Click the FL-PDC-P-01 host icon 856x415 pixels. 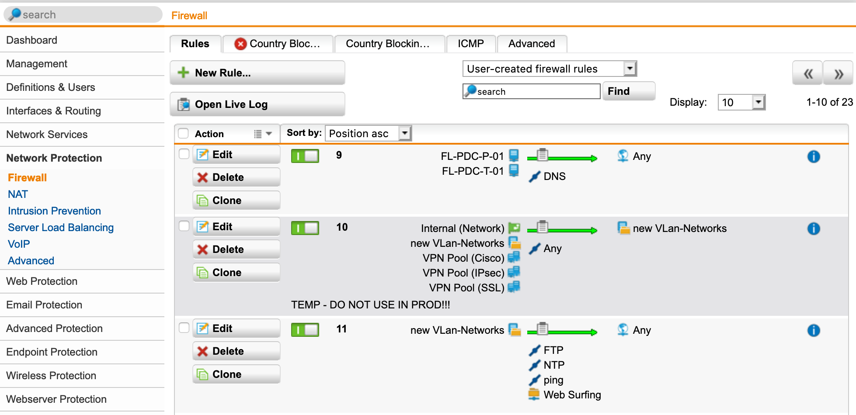tap(514, 156)
